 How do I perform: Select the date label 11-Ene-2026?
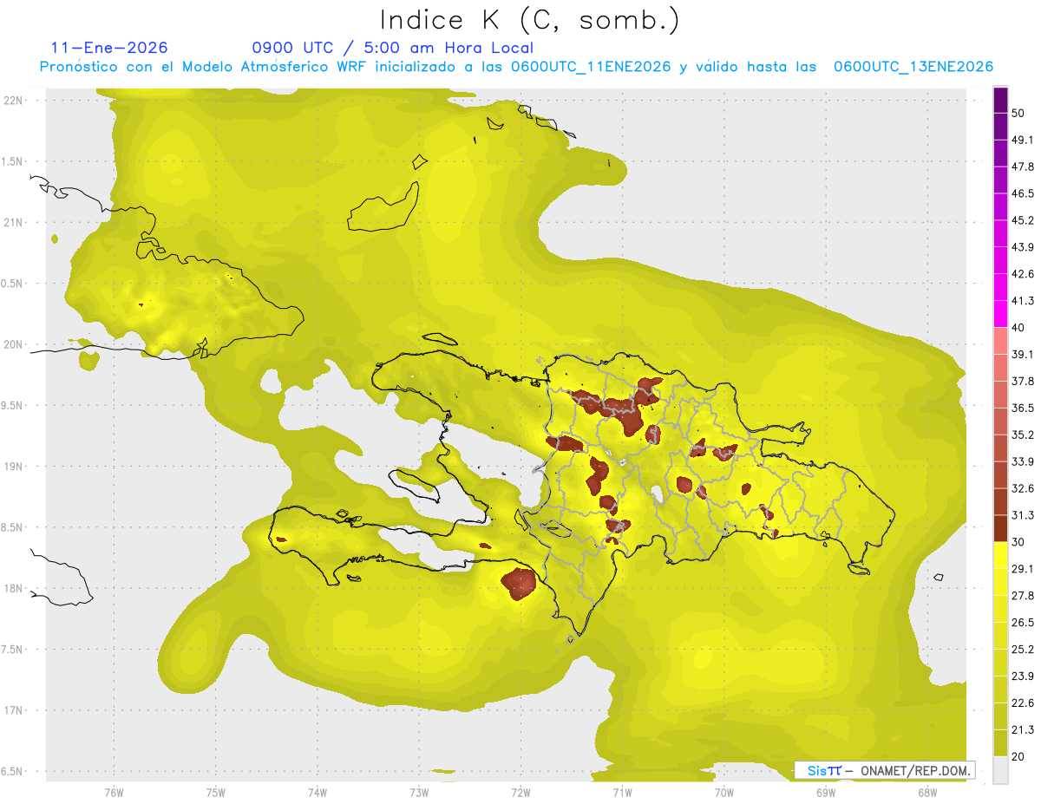point(109,48)
